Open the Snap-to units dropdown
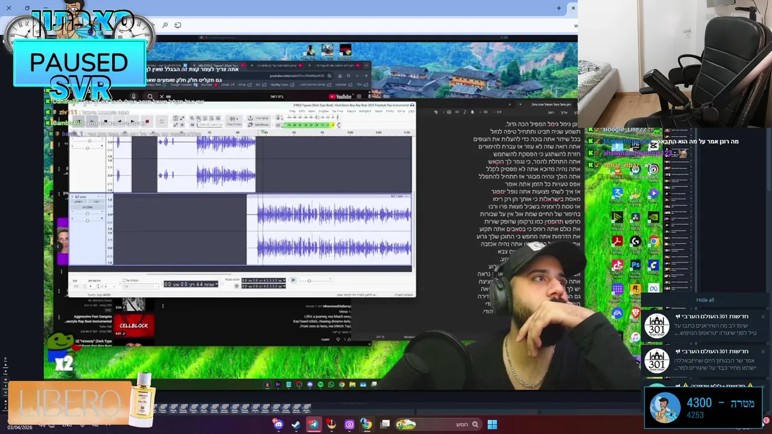This screenshot has width=772, height=434. click(x=140, y=286)
